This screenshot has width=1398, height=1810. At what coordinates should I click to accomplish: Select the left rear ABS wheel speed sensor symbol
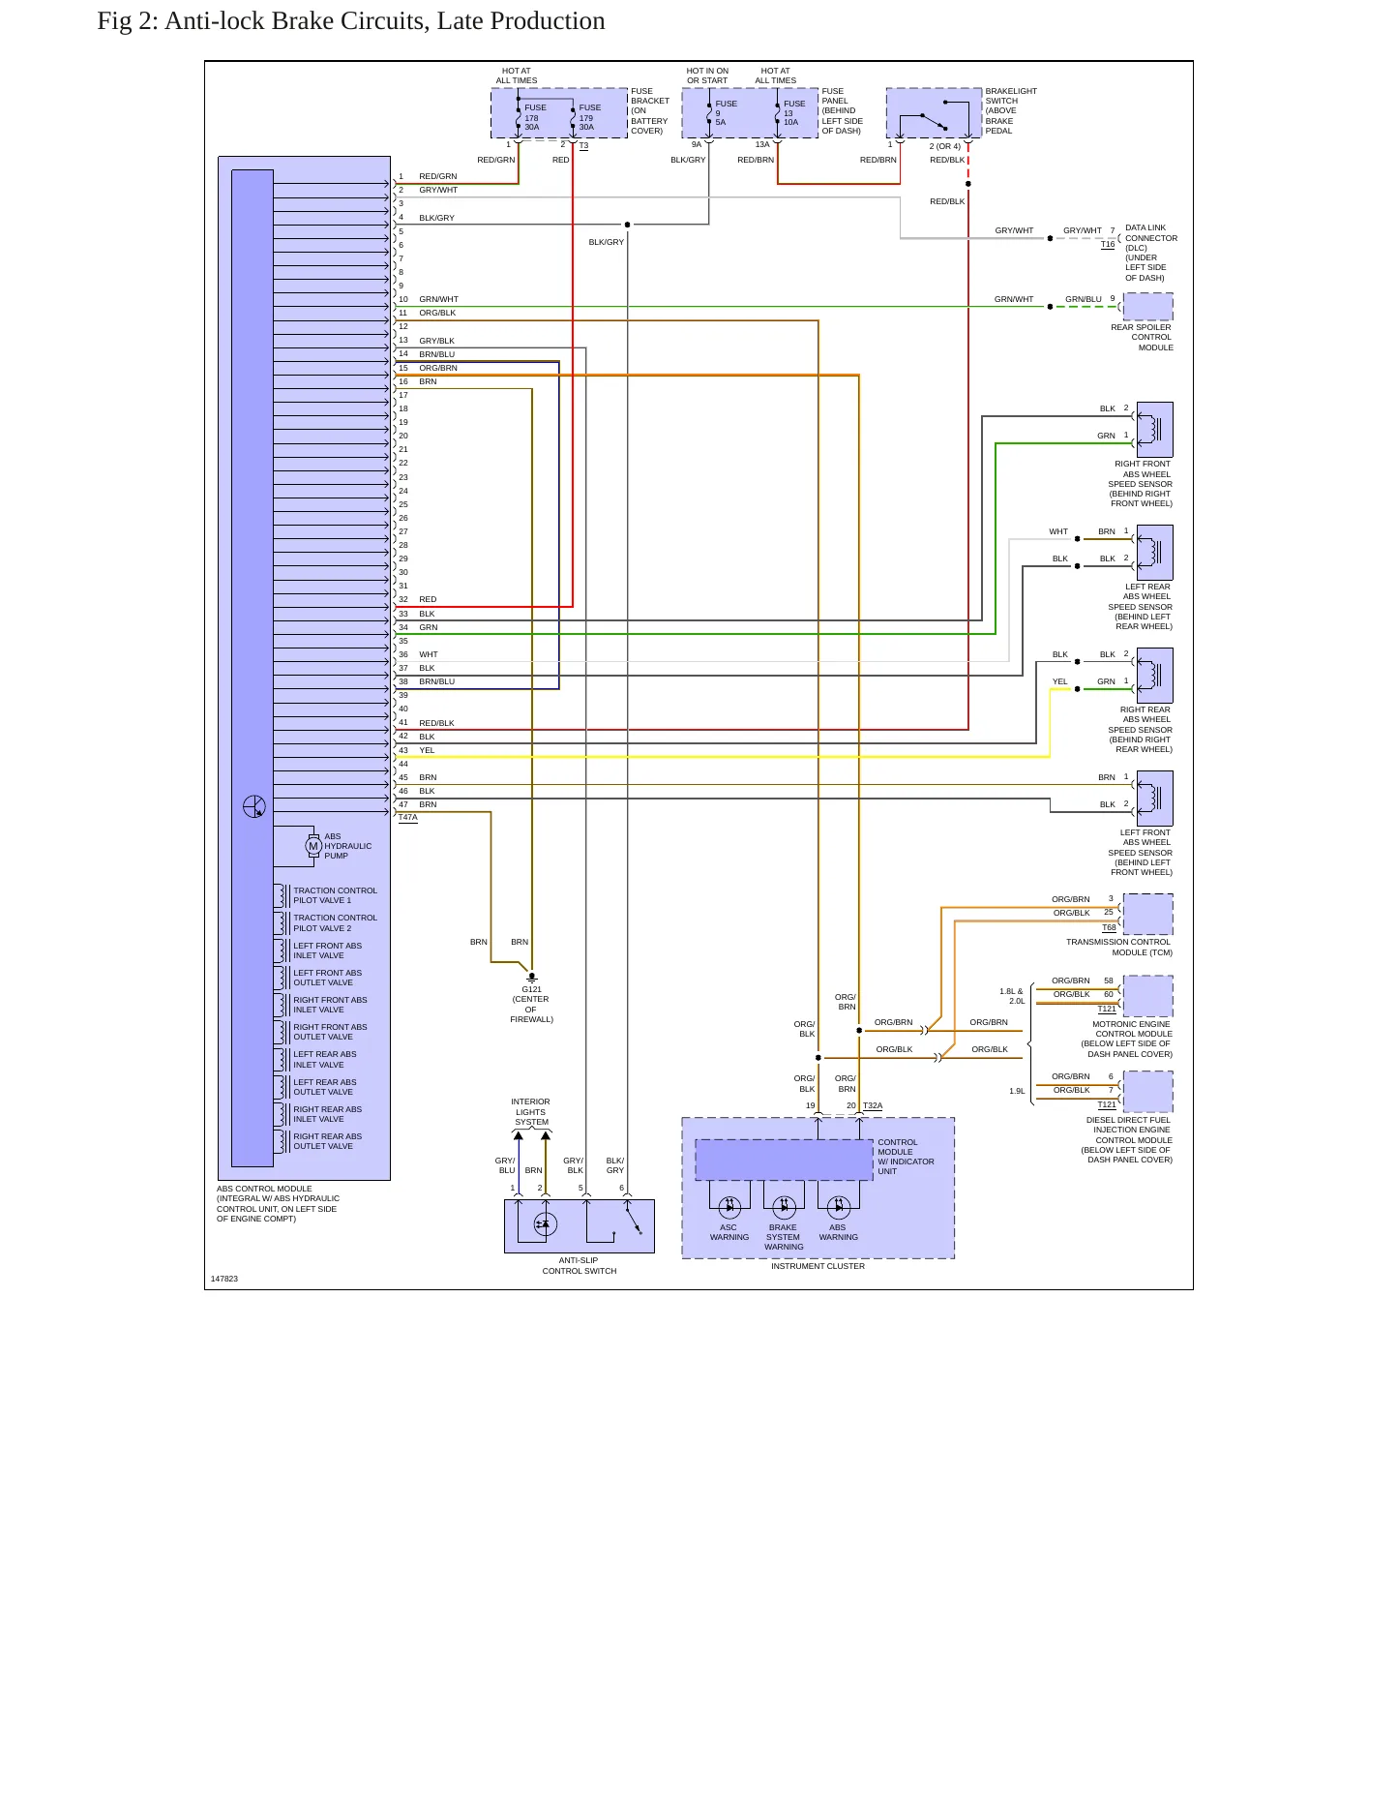(1154, 552)
